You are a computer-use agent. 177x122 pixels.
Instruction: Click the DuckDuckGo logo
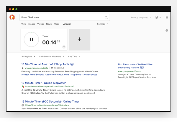(12, 17)
